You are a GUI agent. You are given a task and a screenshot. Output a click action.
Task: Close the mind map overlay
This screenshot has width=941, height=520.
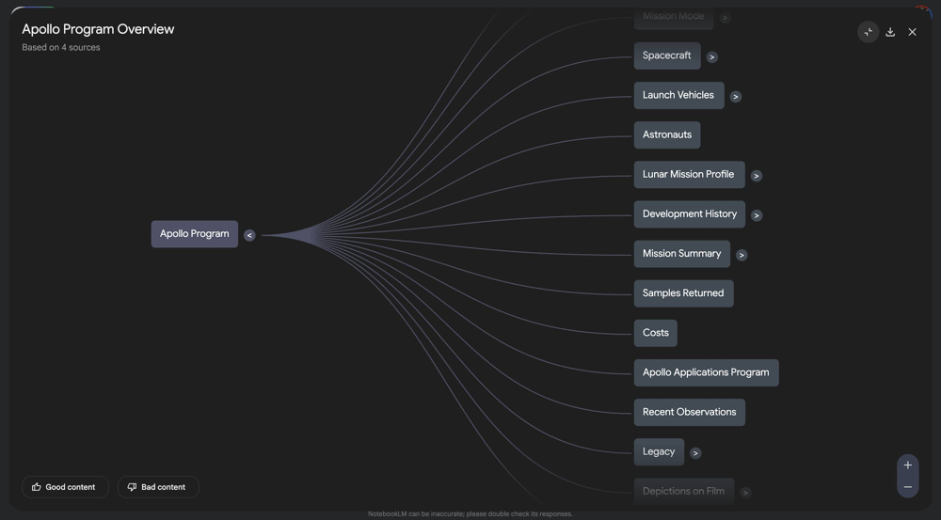[912, 32]
